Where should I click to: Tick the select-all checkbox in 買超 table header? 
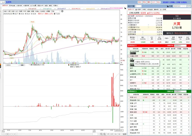pyautogui.click(x=128, y=49)
